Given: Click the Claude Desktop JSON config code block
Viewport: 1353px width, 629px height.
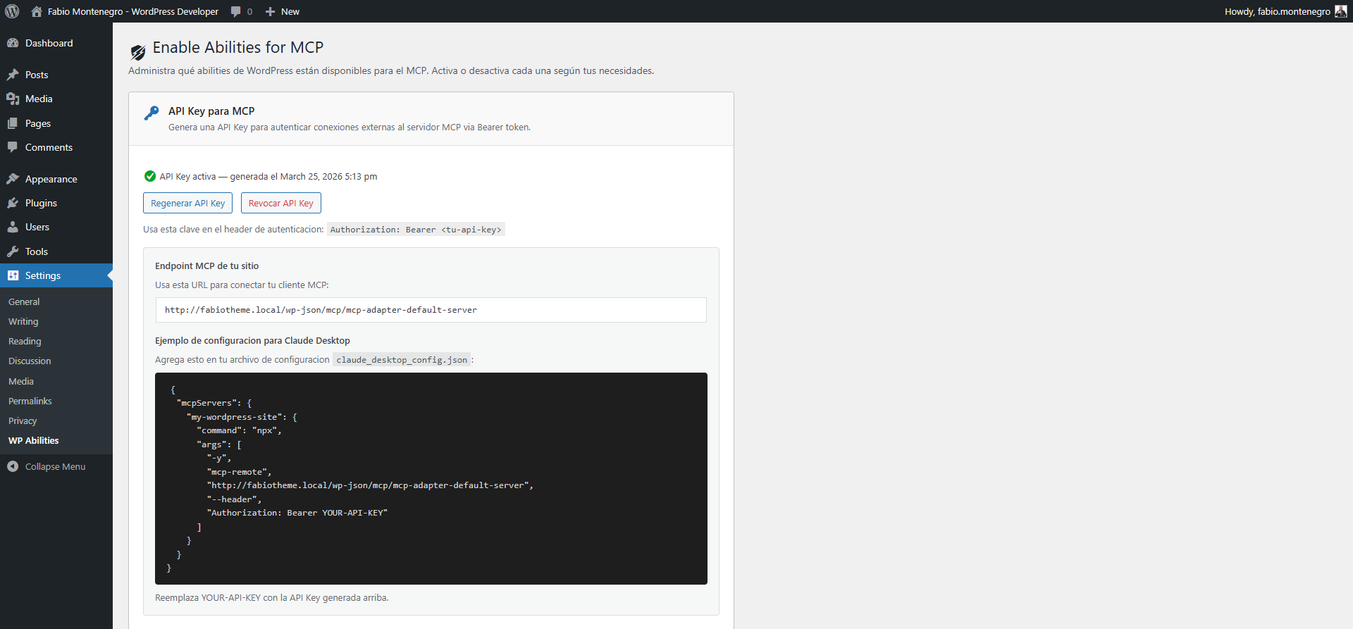Looking at the screenshot, I should 431,478.
